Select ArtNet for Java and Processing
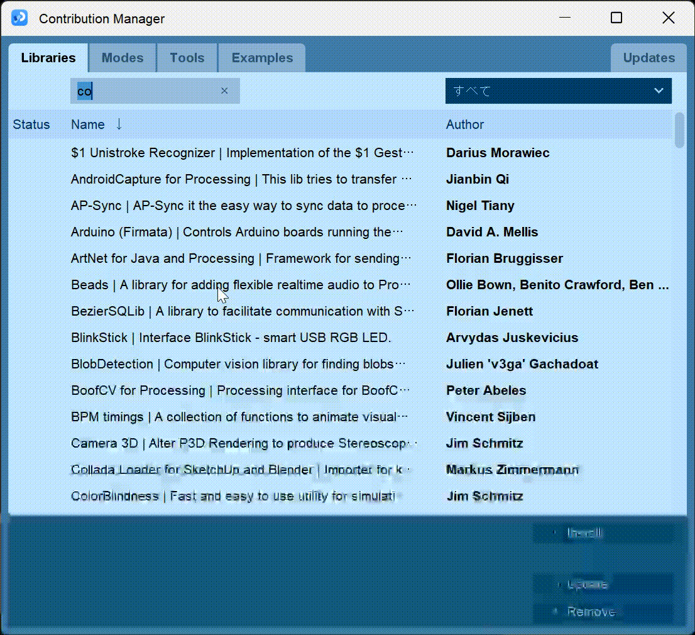The image size is (695, 635). point(341,258)
